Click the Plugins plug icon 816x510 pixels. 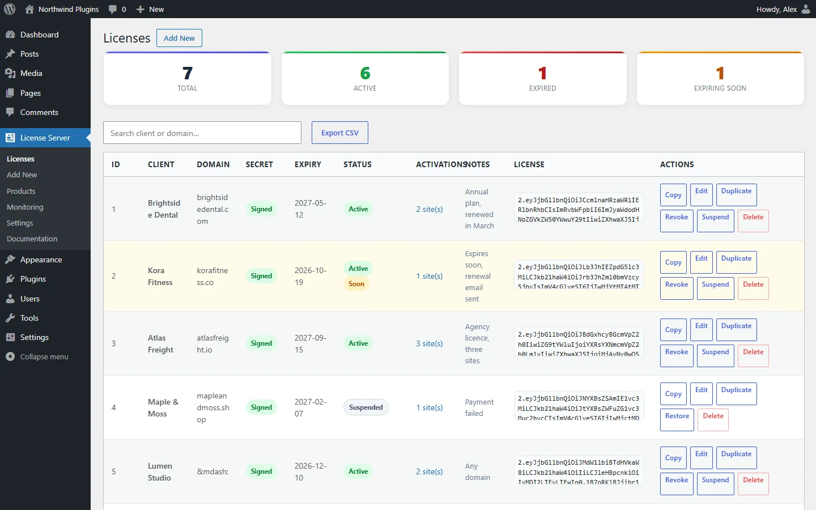(10, 279)
